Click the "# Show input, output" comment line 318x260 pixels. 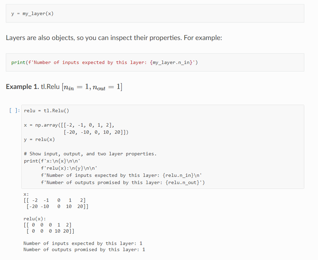point(90,154)
